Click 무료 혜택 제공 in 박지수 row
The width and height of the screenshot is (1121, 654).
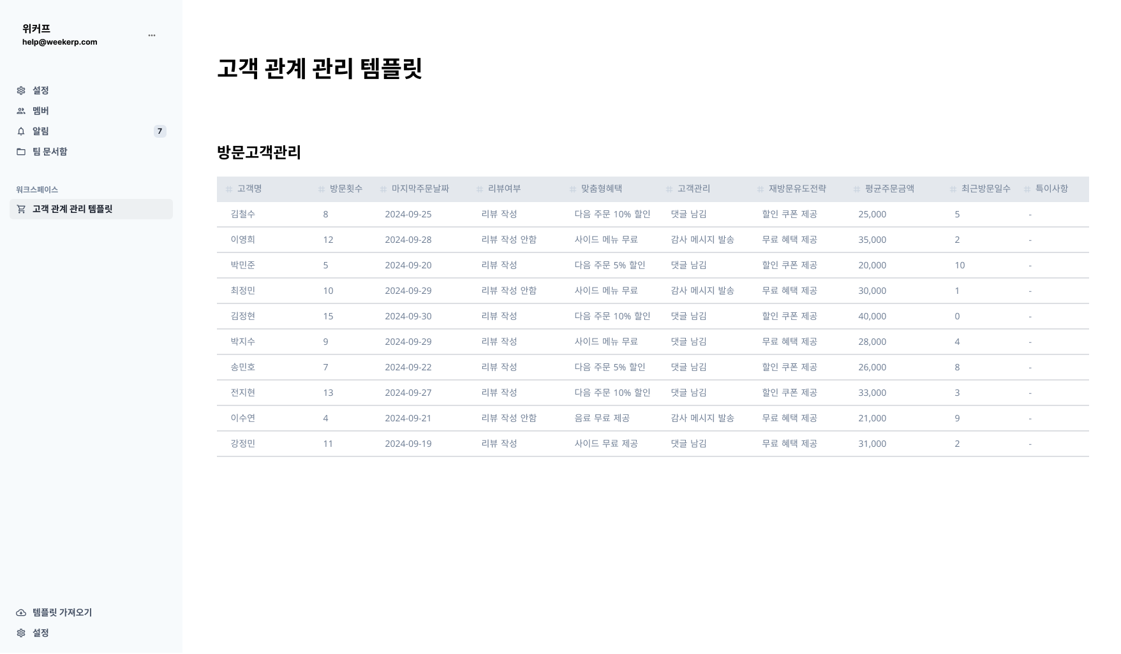tap(789, 342)
